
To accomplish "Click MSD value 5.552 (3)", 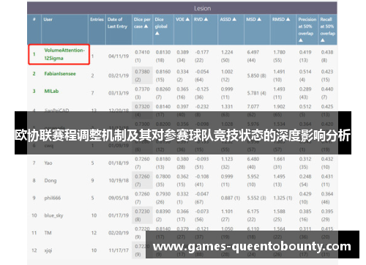I will coord(256,198).
